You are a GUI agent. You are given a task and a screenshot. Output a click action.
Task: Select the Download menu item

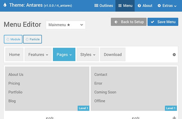coord(113,55)
